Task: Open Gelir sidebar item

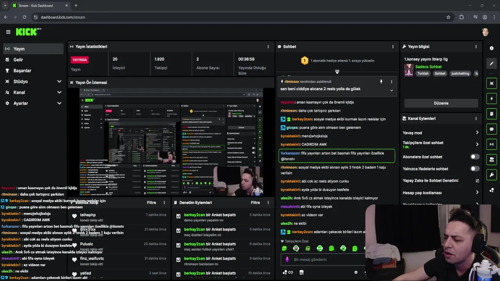Action: click(x=33, y=60)
